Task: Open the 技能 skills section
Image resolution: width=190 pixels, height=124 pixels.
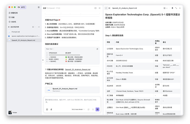Action: 12,17
